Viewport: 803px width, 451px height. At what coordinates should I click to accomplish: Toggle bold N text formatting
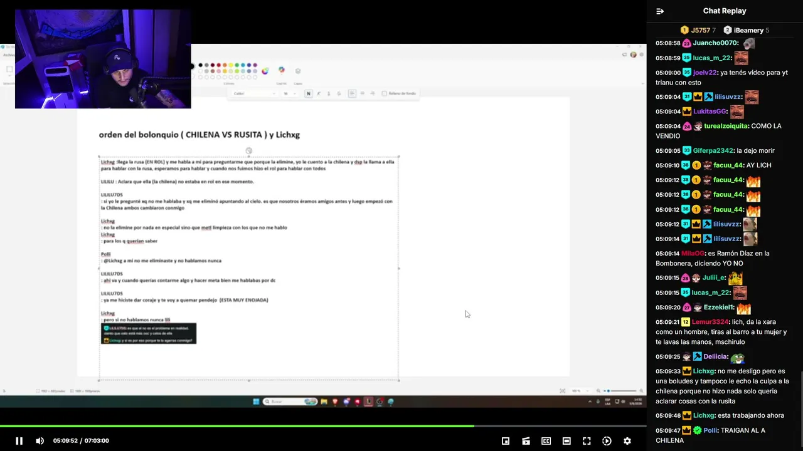click(x=308, y=93)
